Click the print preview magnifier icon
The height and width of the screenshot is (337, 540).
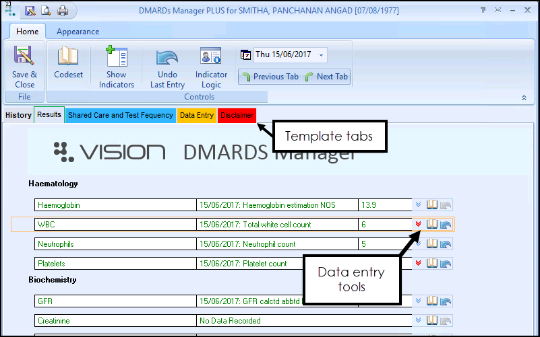(46, 11)
